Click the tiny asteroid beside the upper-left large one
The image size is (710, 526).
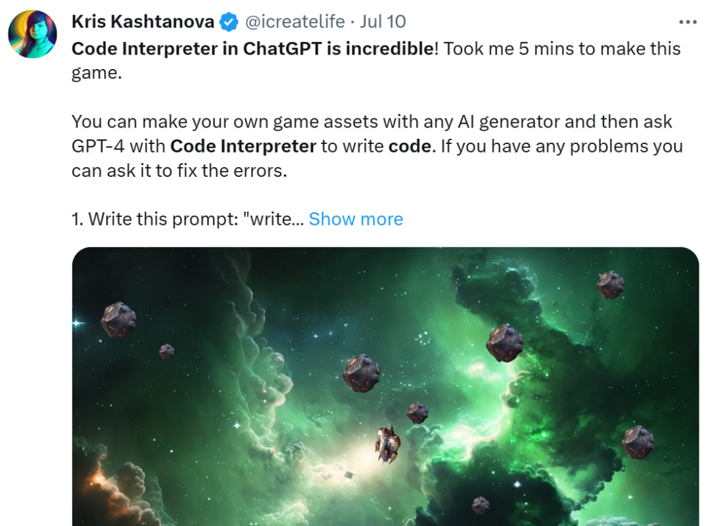tap(166, 352)
